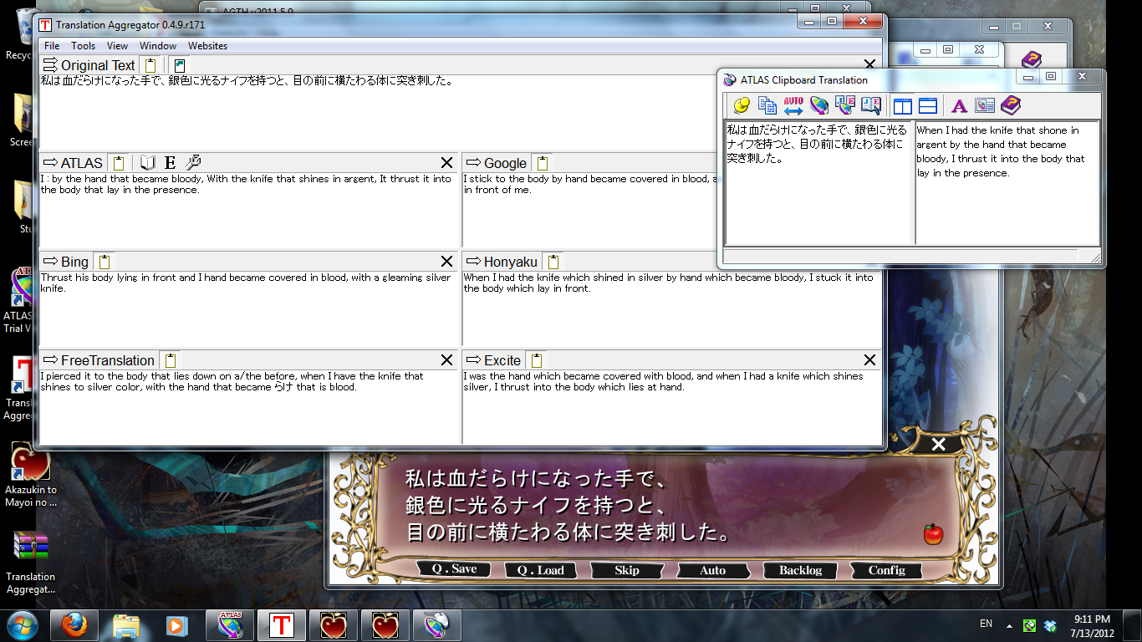The height and width of the screenshot is (642, 1142).
Task: Click the yellow pushpin icon in ATLAS Clipboard
Action: point(741,105)
